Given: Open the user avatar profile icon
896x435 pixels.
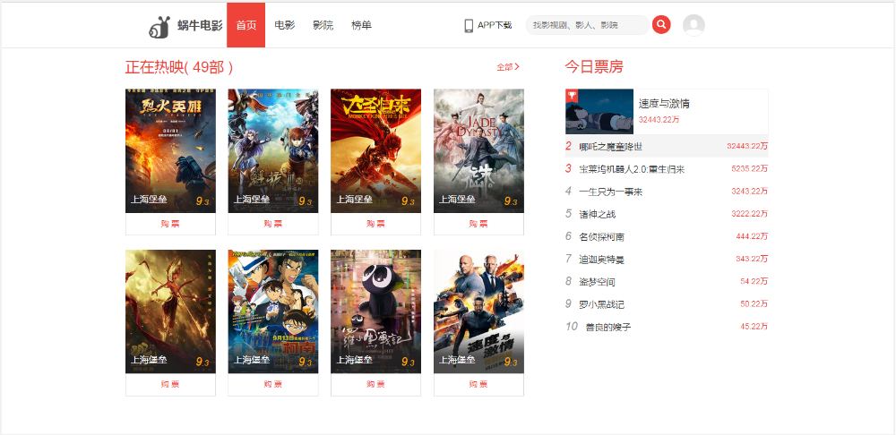Looking at the screenshot, I should point(694,25).
